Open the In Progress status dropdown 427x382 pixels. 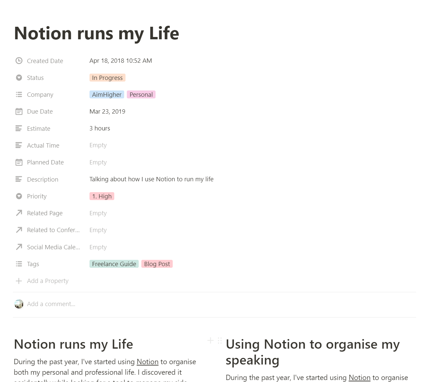[x=107, y=78]
